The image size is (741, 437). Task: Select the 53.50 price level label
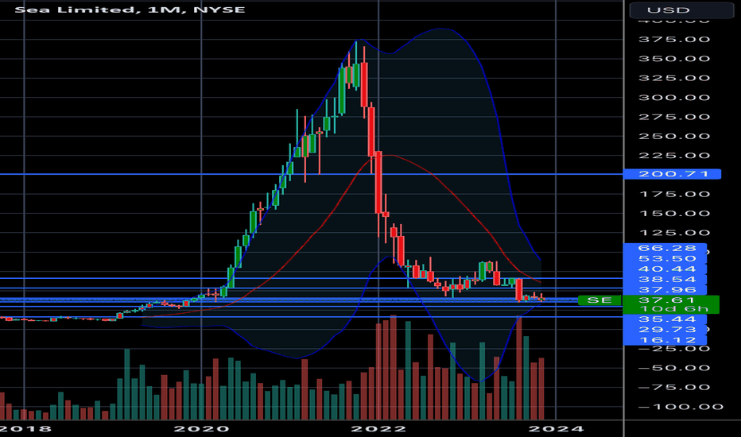point(665,258)
